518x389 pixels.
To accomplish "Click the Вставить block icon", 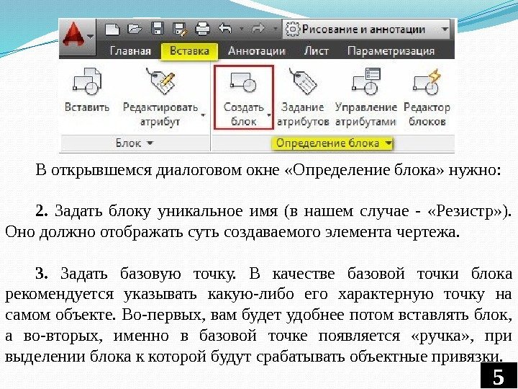I will click(x=87, y=81).
